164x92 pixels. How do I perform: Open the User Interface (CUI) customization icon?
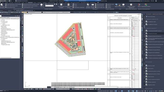pos(61,5)
